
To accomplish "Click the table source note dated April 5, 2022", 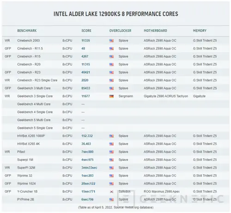I will click(x=115, y=207).
